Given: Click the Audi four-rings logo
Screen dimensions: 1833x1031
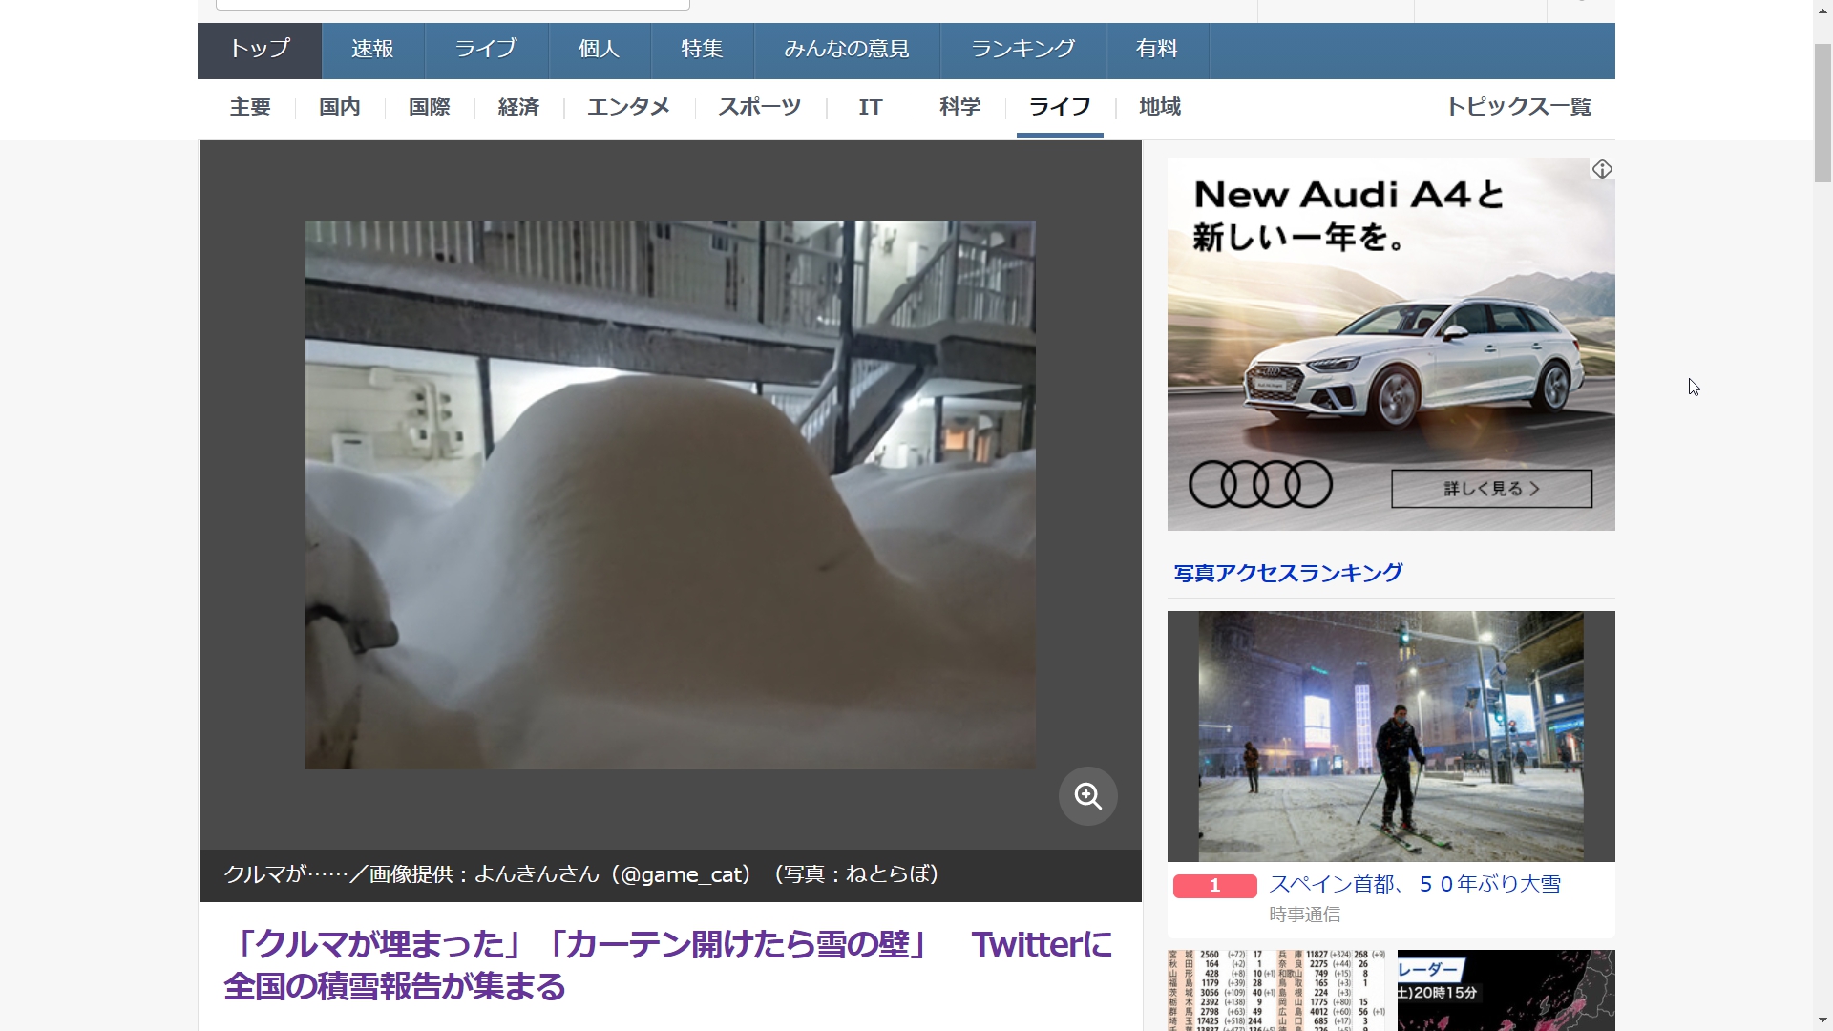Looking at the screenshot, I should [1260, 485].
